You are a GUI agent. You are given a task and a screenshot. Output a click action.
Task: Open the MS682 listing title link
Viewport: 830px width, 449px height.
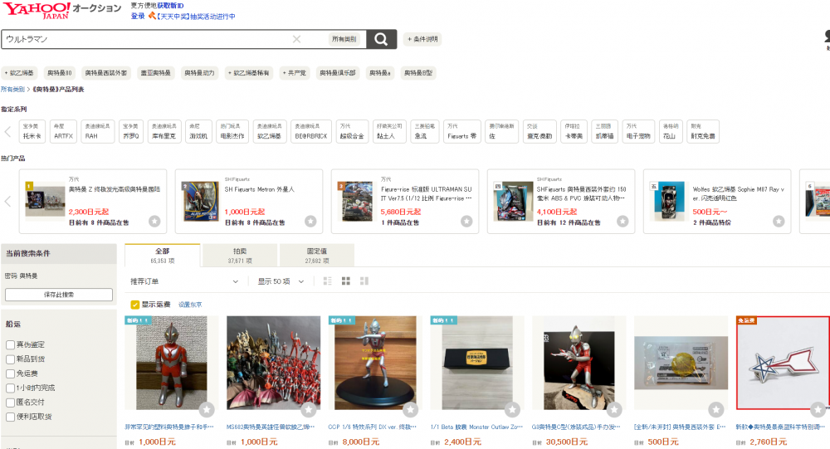point(271,427)
